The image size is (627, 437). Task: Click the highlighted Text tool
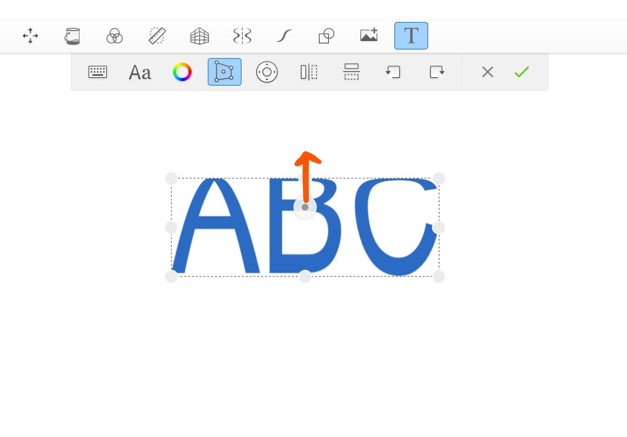tap(411, 36)
